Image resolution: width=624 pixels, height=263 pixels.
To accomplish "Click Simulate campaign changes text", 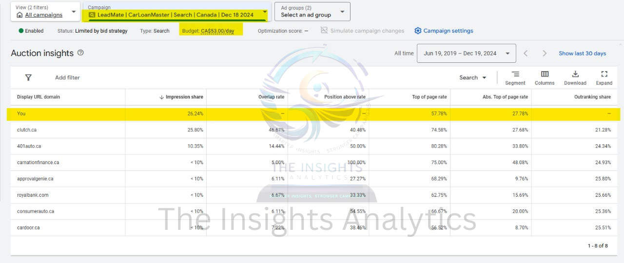I will tap(367, 31).
